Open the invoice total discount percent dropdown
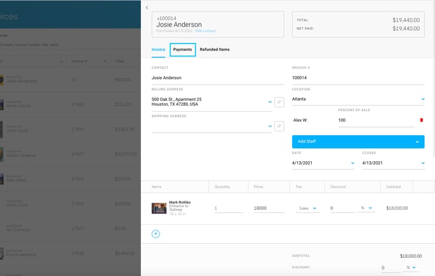Image resolution: width=435 pixels, height=276 pixels. (411, 267)
